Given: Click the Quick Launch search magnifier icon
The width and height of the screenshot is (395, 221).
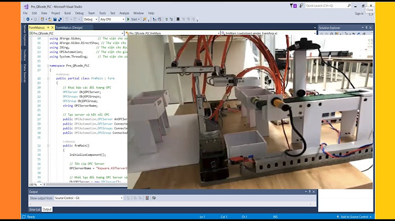Looking at the screenshot, I should (349, 5).
